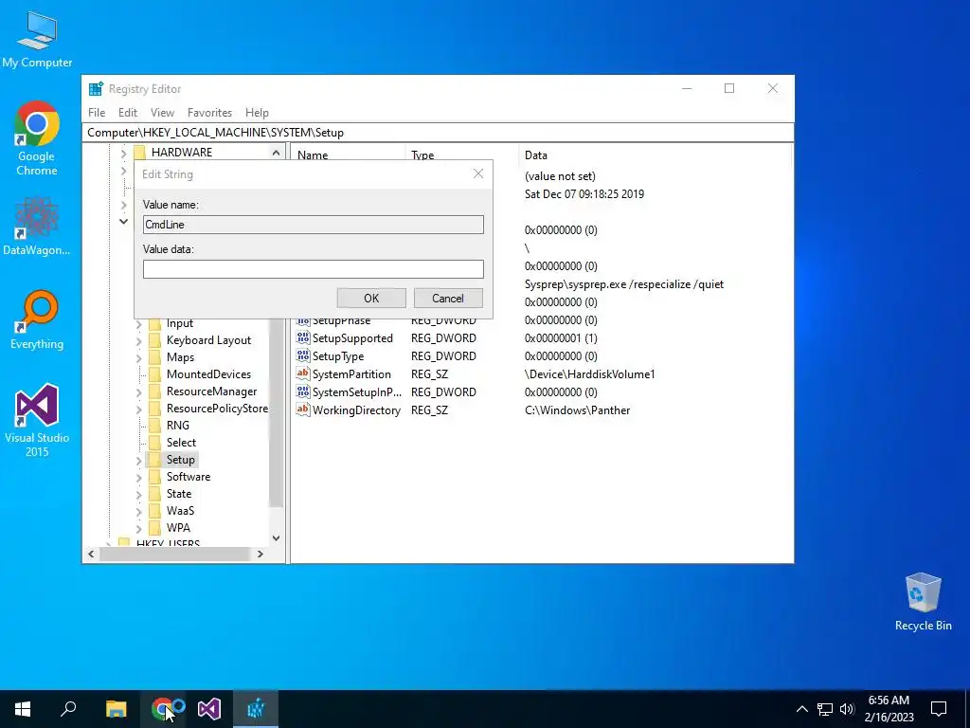970x728 pixels.
Task: Expand the Input key
Action: 138,324
